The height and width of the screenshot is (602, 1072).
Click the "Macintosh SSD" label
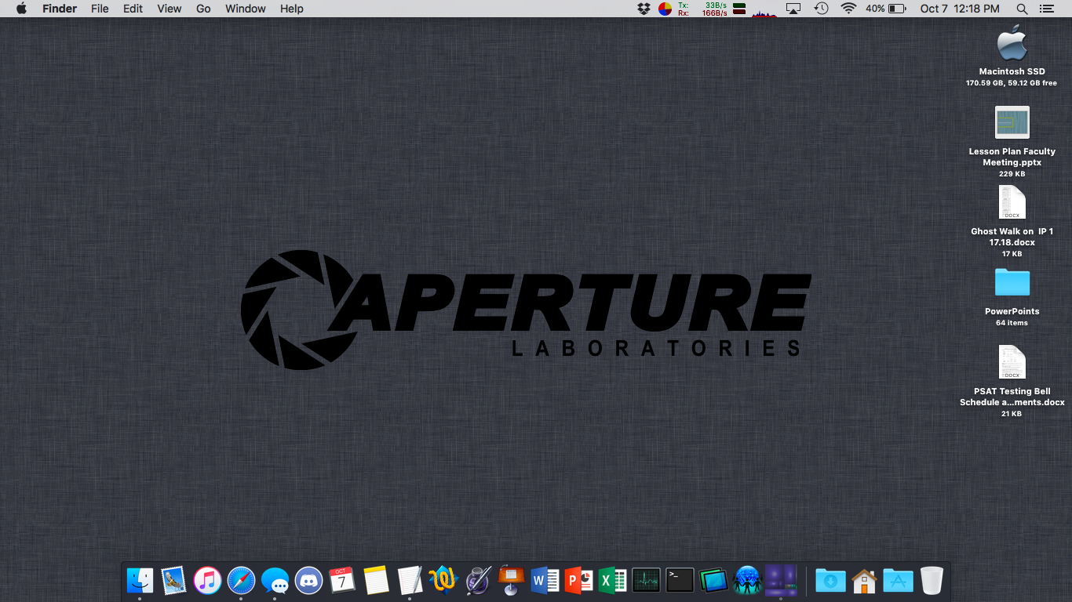click(x=1012, y=71)
